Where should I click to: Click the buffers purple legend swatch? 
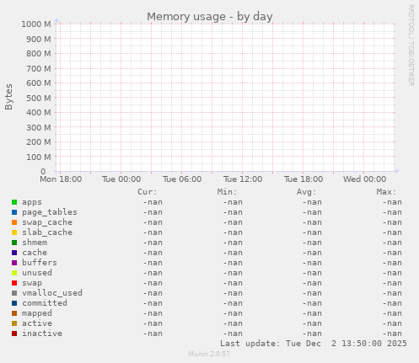pyautogui.click(x=14, y=263)
